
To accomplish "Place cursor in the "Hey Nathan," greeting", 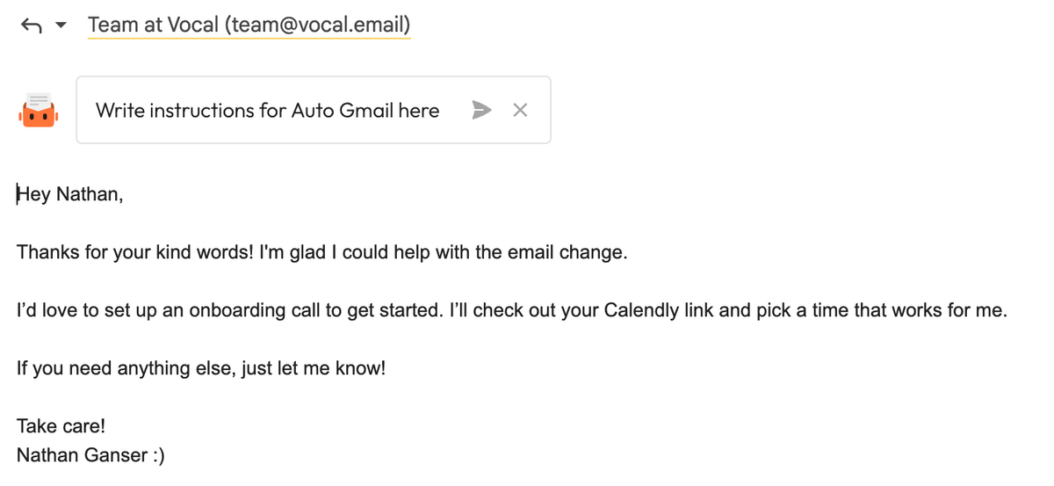I will pos(70,195).
